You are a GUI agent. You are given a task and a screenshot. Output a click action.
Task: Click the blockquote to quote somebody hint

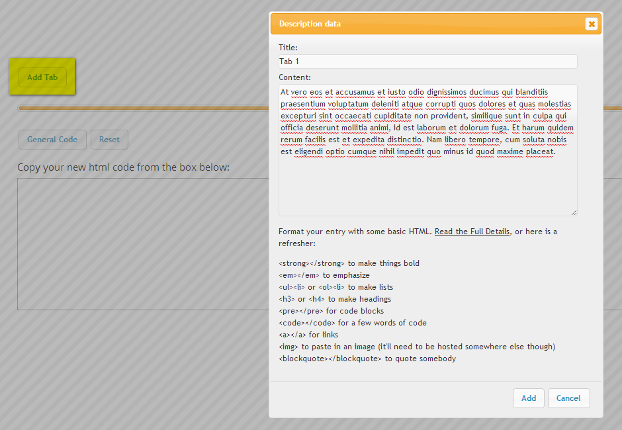[x=367, y=359]
